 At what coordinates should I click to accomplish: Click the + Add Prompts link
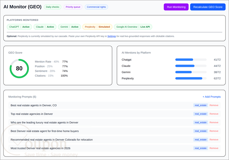[x=211, y=97]
